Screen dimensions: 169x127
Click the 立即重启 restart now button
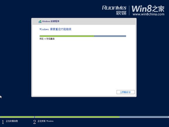126,92
